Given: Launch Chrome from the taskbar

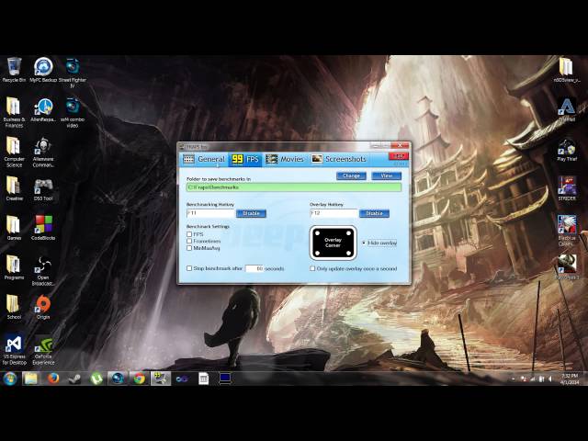Looking at the screenshot, I should pyautogui.click(x=140, y=379).
